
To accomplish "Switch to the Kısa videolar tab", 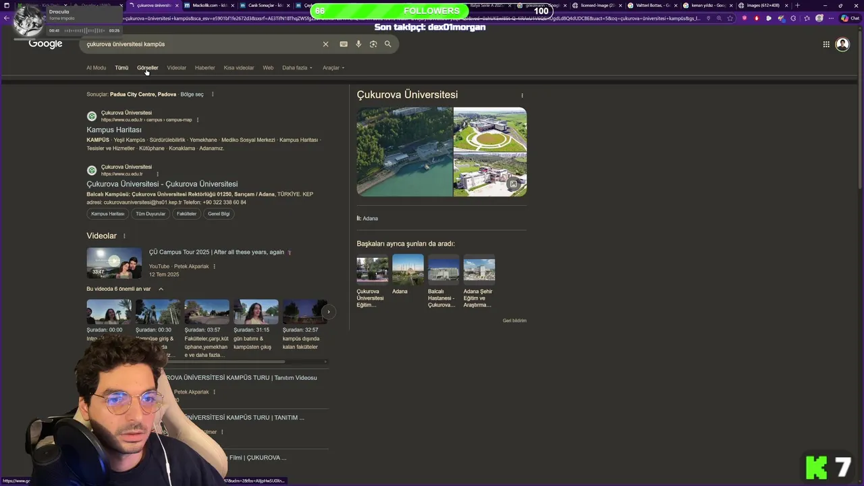I will point(239,67).
